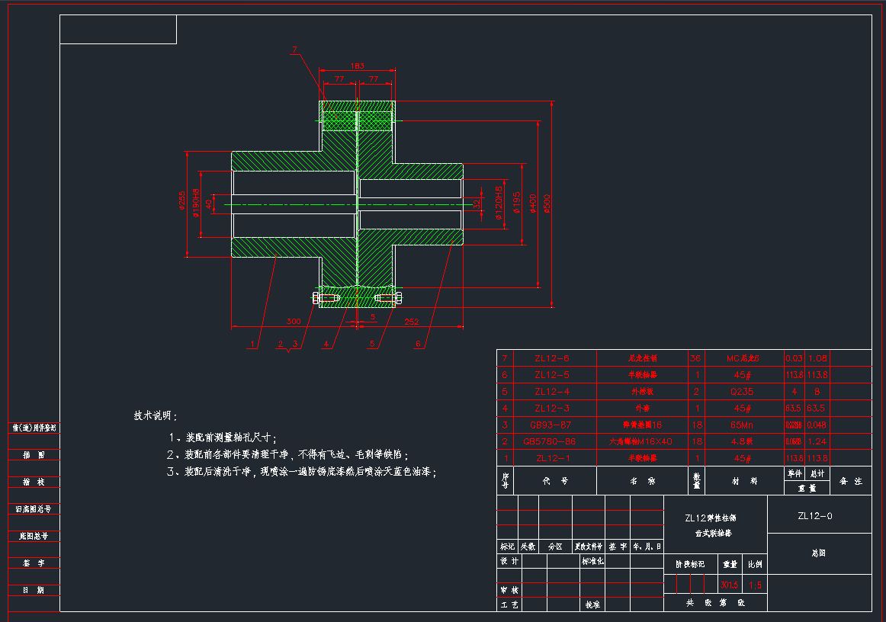Click drawing number ZL12-0 in title block

(814, 516)
